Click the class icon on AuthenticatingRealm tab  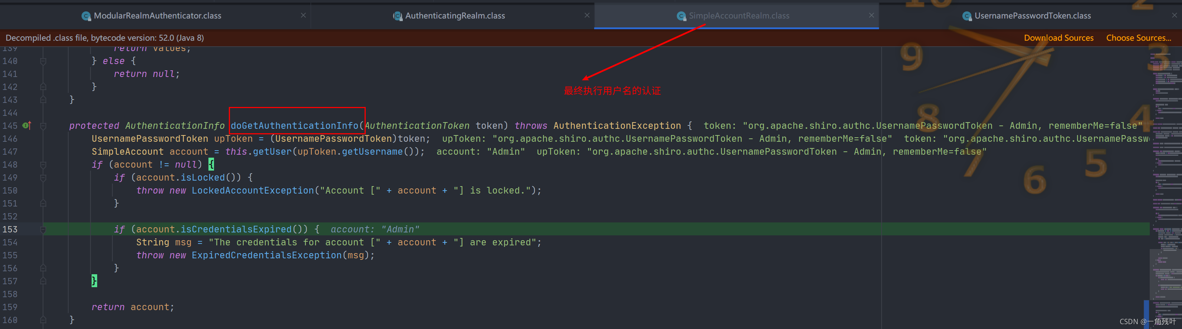coord(397,16)
